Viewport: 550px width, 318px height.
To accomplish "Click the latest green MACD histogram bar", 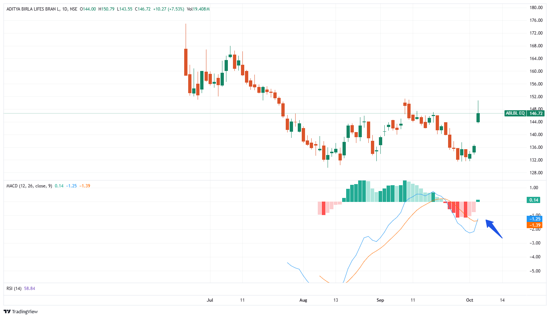I will coord(478,200).
